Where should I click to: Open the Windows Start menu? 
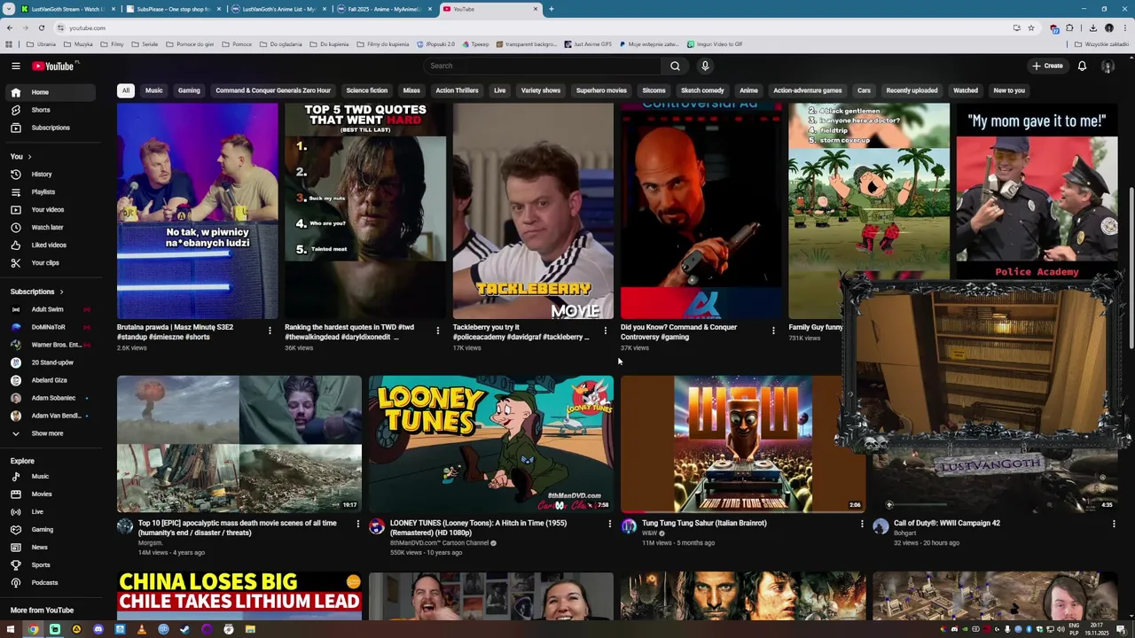tap(10, 629)
